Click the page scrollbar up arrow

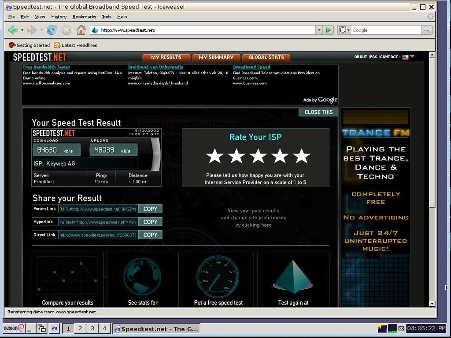pyautogui.click(x=432, y=55)
